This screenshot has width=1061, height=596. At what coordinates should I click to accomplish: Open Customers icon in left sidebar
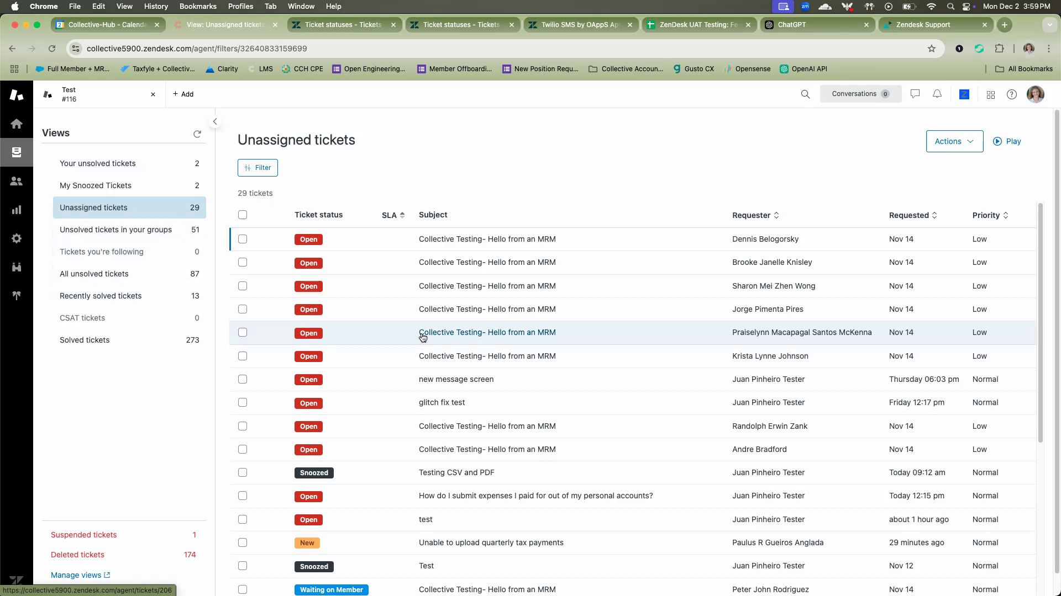point(17,181)
